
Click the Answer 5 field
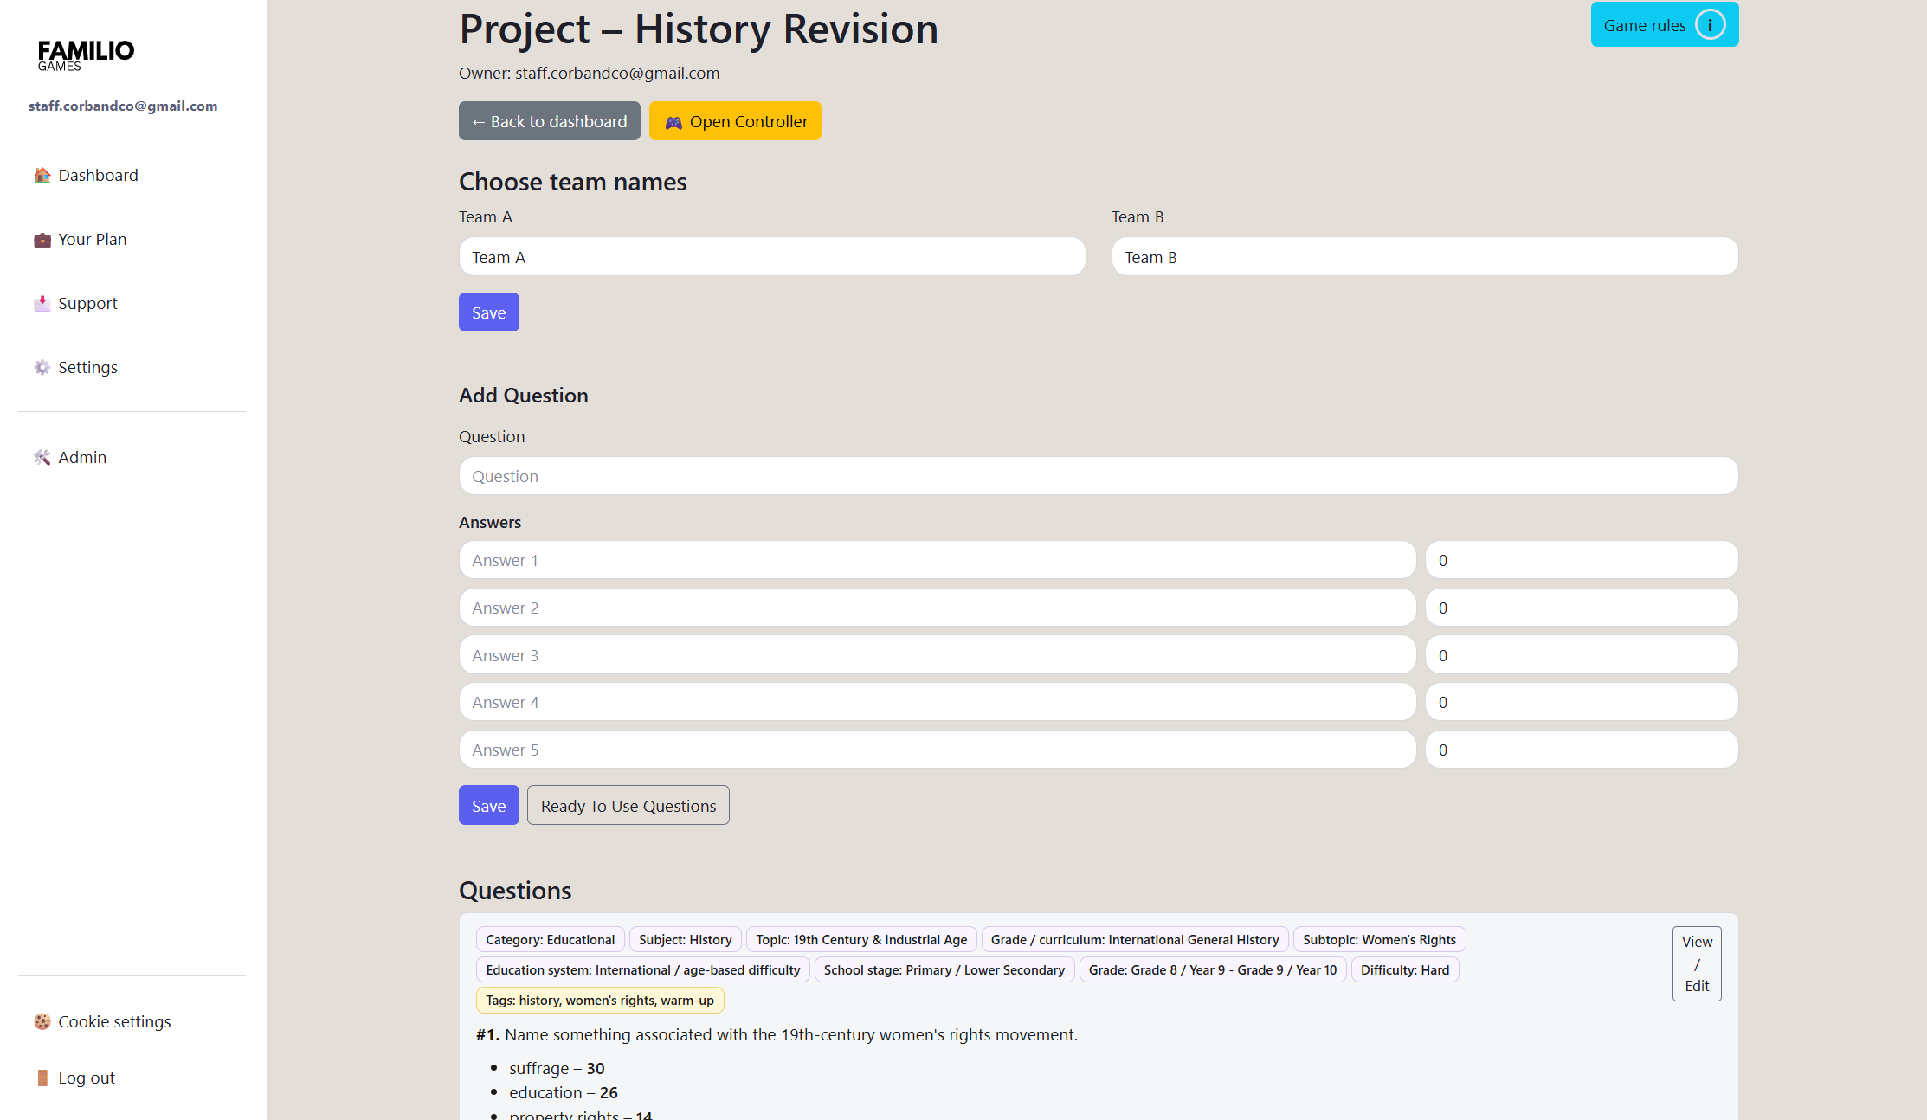(937, 750)
